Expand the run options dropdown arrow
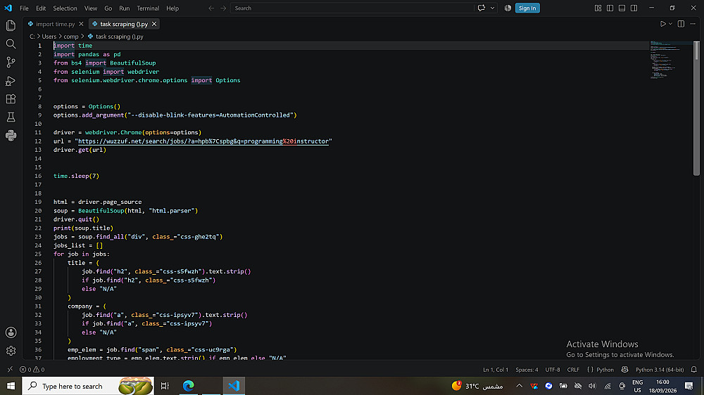 (670, 24)
